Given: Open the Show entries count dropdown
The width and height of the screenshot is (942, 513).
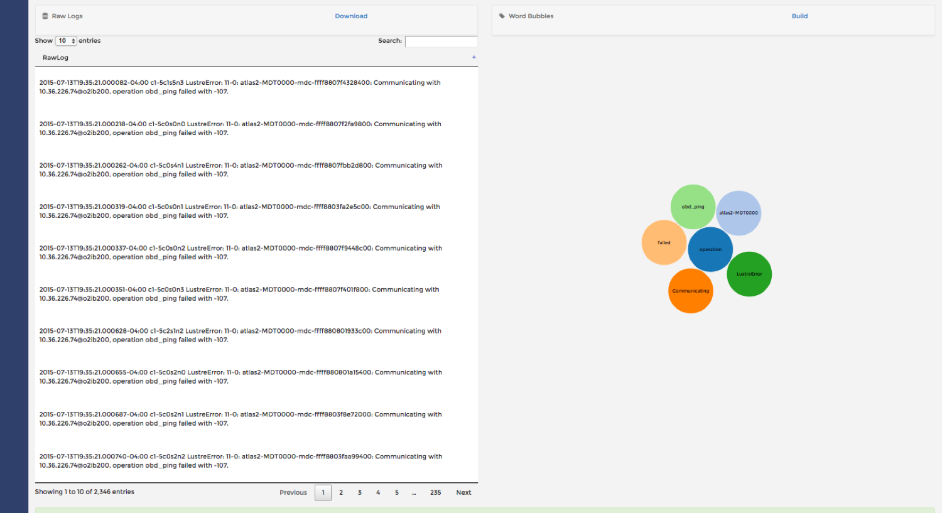Looking at the screenshot, I should [66, 41].
